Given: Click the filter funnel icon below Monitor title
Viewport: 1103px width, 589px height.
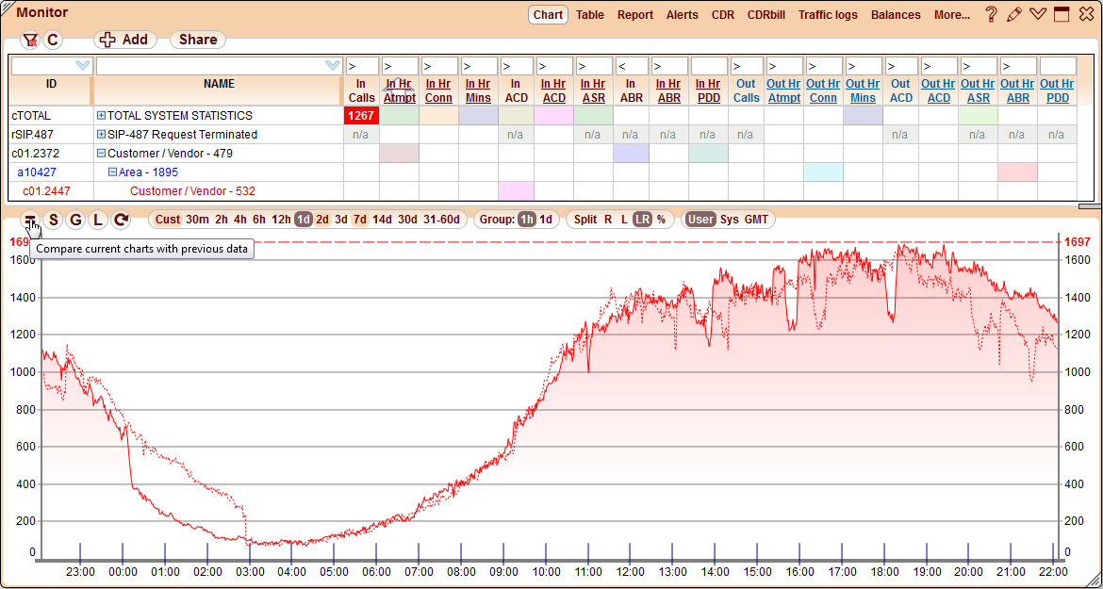Looking at the screenshot, I should point(32,41).
